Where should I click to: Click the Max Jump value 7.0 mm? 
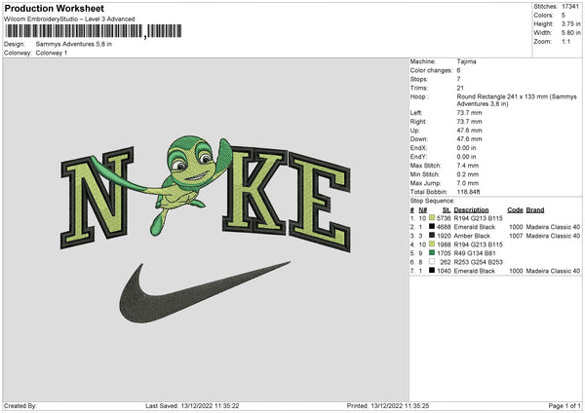coord(467,183)
